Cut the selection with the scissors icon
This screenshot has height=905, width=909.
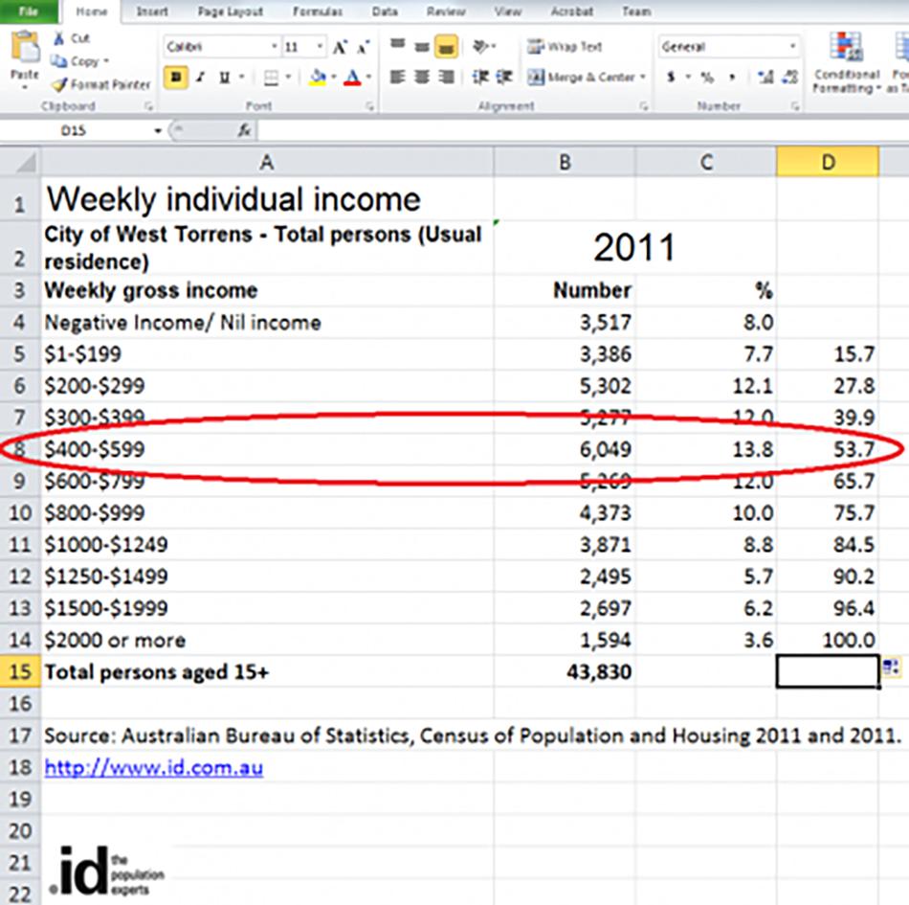pos(58,38)
